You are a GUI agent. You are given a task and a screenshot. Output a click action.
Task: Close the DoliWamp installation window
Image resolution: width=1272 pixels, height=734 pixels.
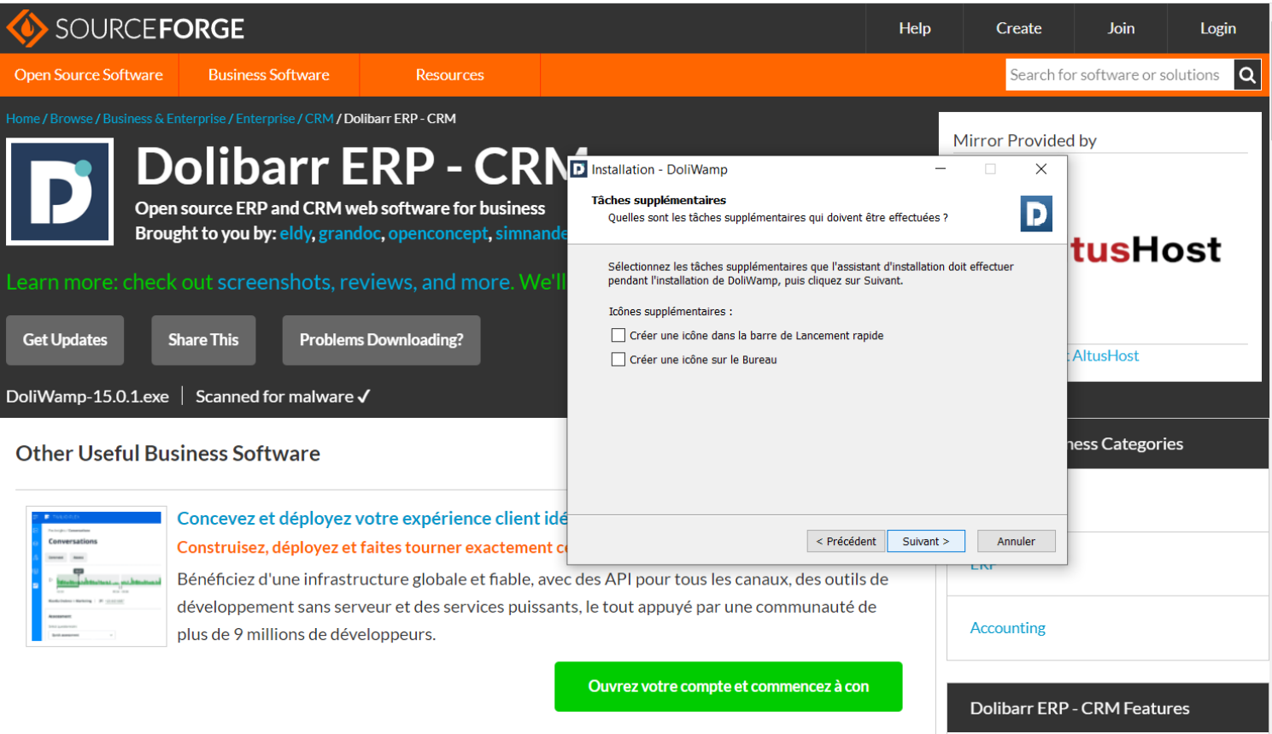click(x=1040, y=169)
